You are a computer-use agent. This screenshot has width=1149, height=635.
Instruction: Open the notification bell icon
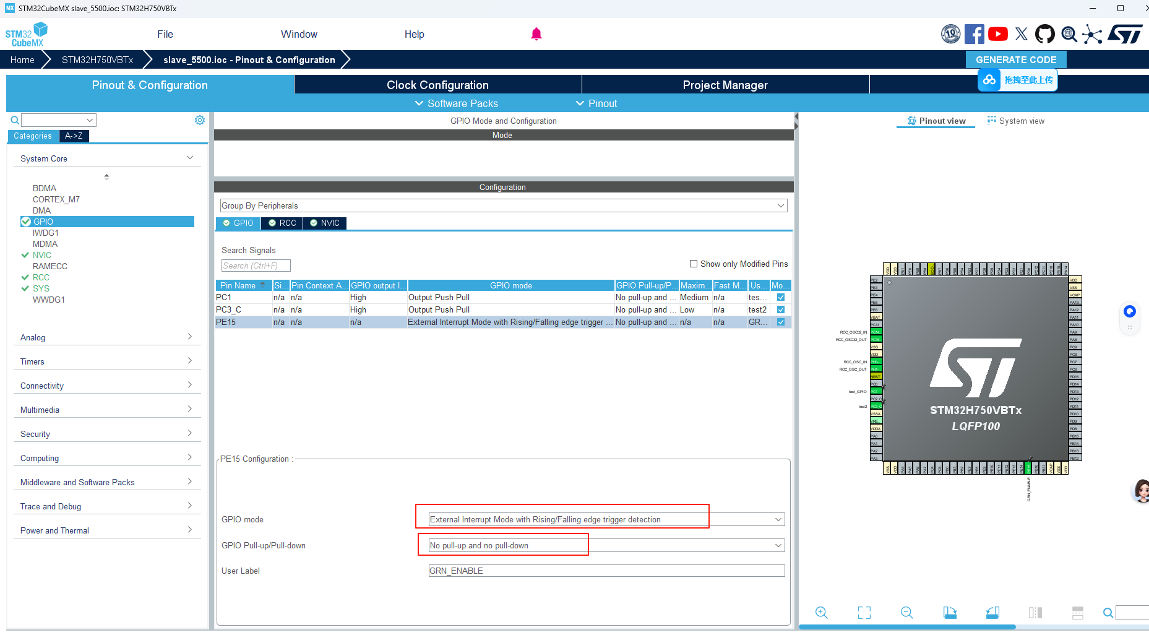(536, 34)
